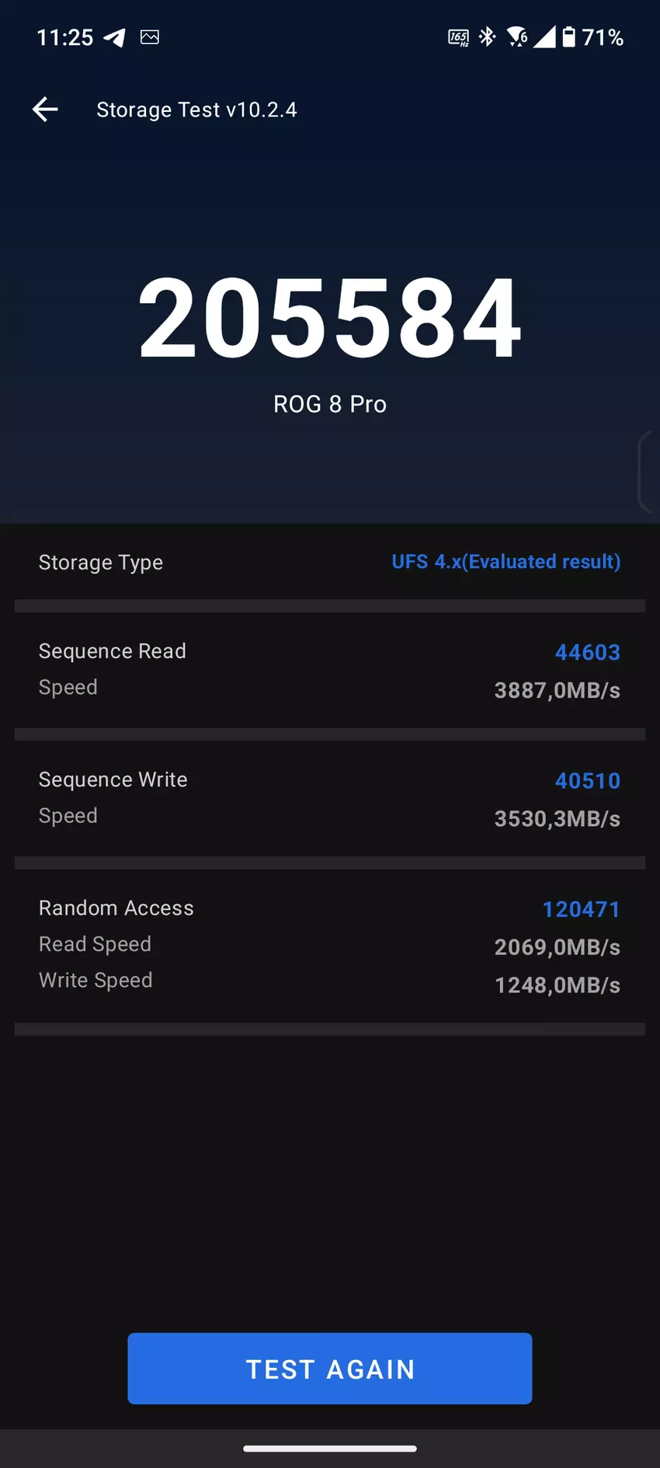Tap the UFS 4.x(Evaluated result) link
The image size is (660, 1468).
pos(505,562)
